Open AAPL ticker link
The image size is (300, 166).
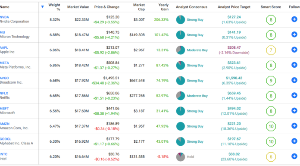pos(4,47)
